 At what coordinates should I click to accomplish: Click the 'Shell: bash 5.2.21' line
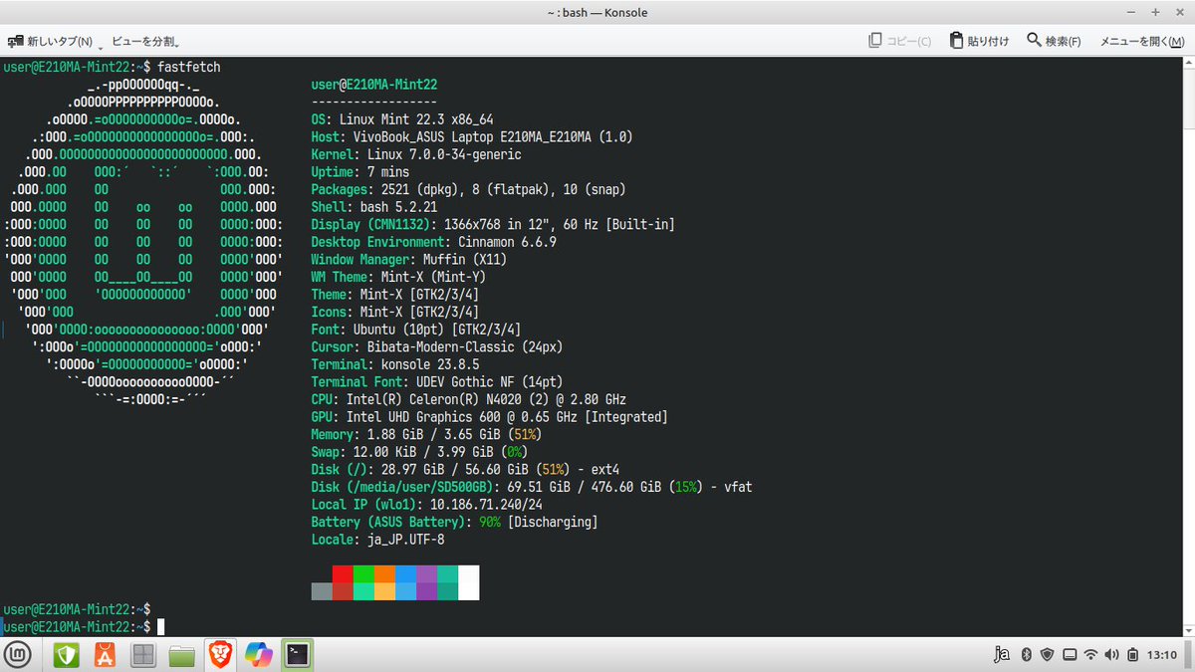374,207
